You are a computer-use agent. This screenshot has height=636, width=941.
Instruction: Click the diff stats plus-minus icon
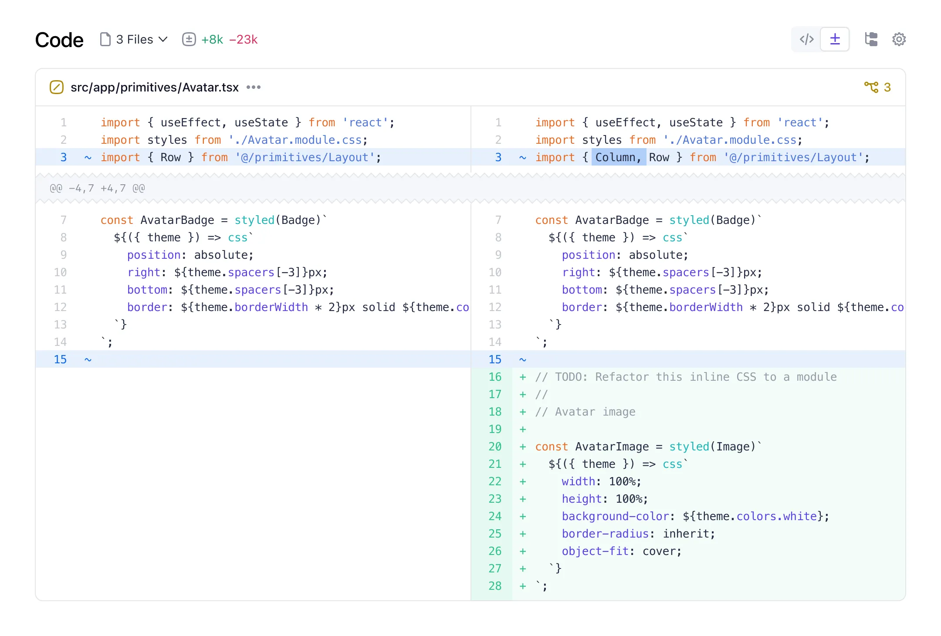(189, 39)
